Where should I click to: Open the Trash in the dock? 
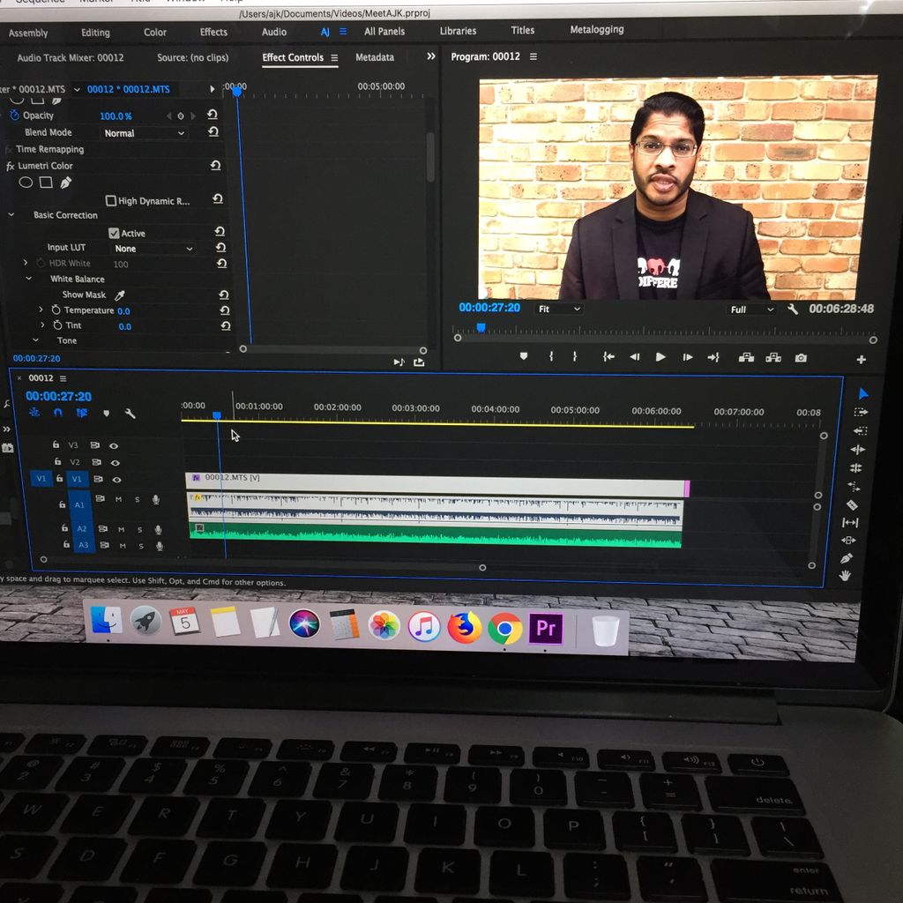coord(605,631)
